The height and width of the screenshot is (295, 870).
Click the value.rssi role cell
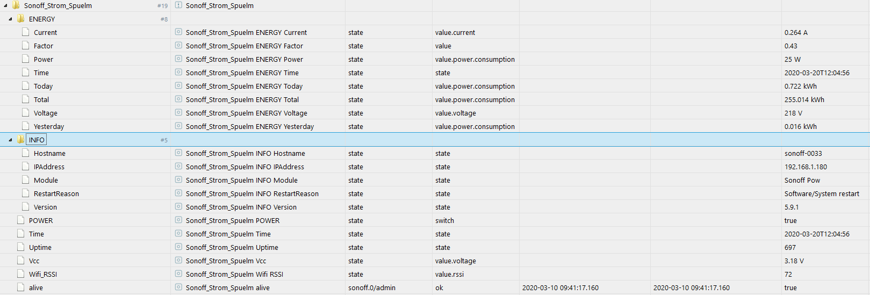click(x=449, y=274)
